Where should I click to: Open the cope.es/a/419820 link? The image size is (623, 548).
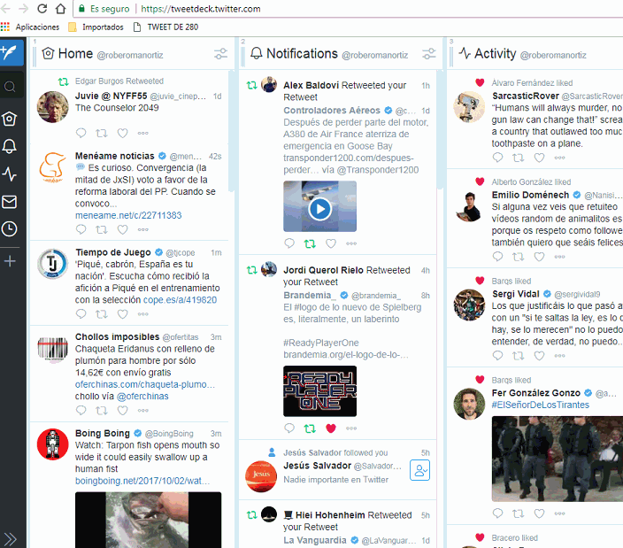pos(180,300)
